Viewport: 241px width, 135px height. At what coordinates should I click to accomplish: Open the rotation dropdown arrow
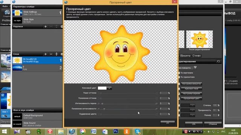[195, 67]
